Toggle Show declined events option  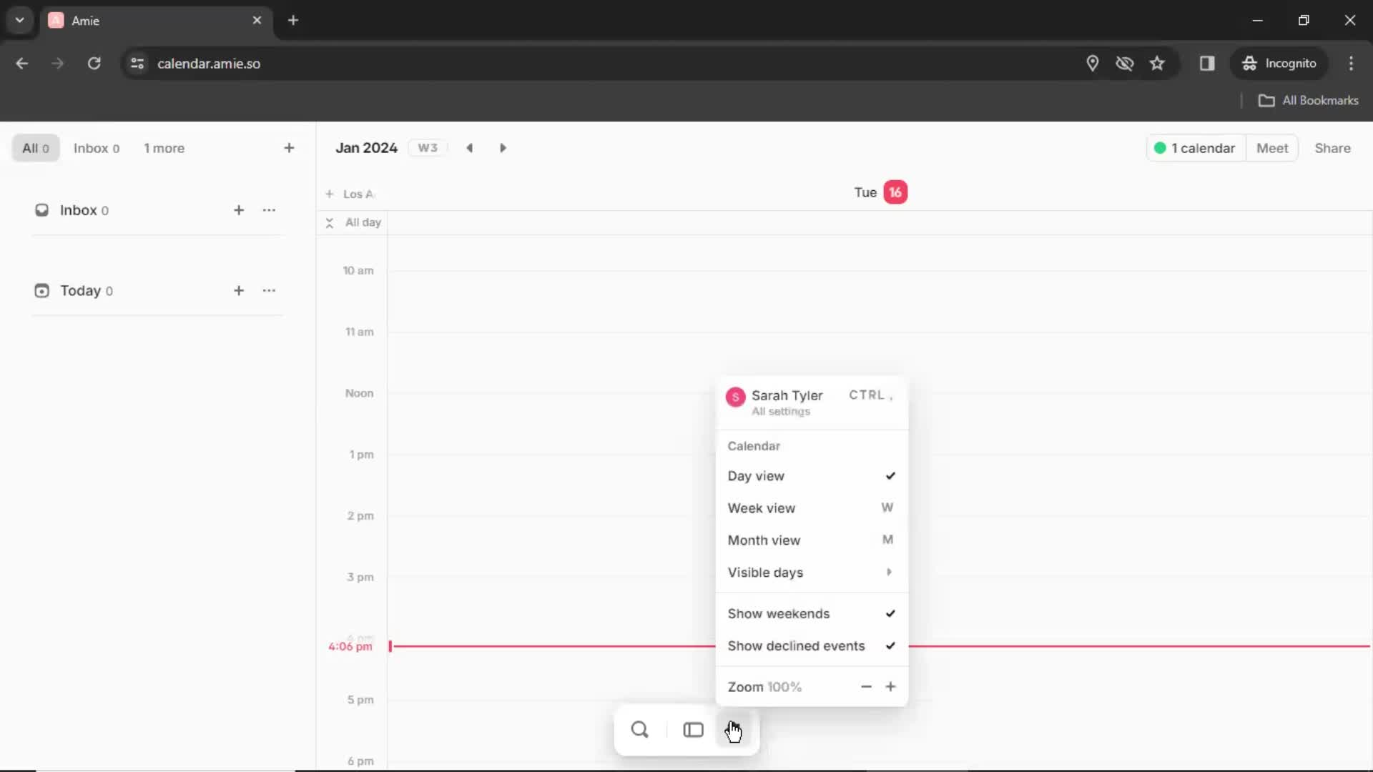(809, 645)
